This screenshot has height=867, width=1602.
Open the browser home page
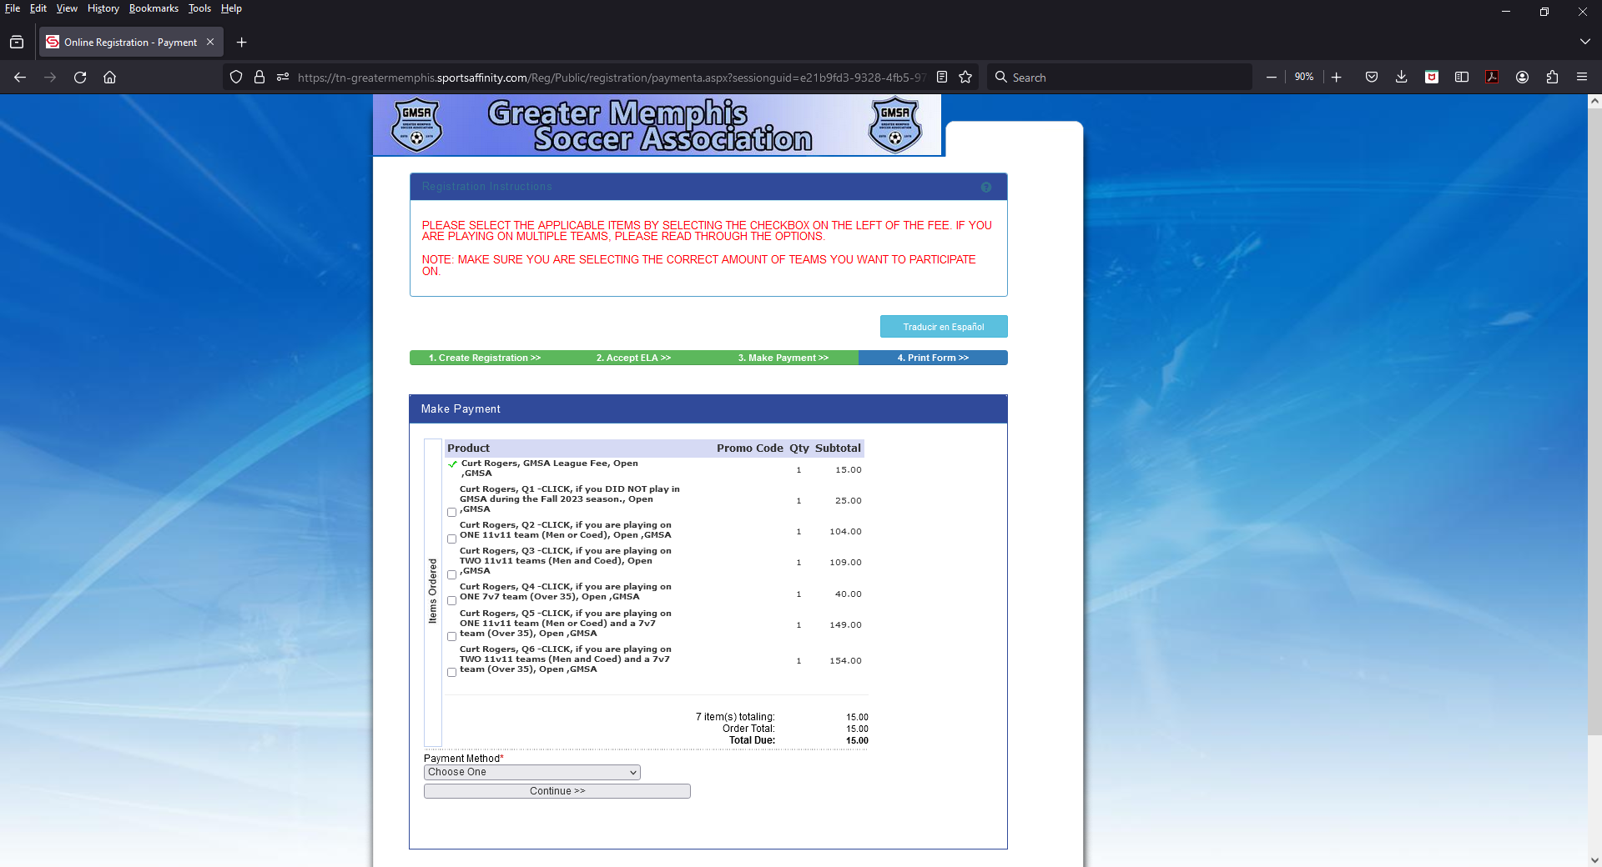pos(109,78)
